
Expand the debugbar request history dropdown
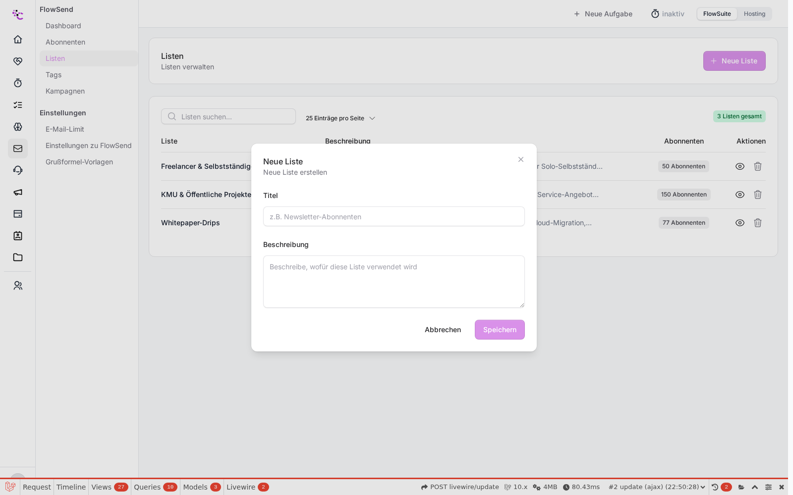tap(657, 487)
